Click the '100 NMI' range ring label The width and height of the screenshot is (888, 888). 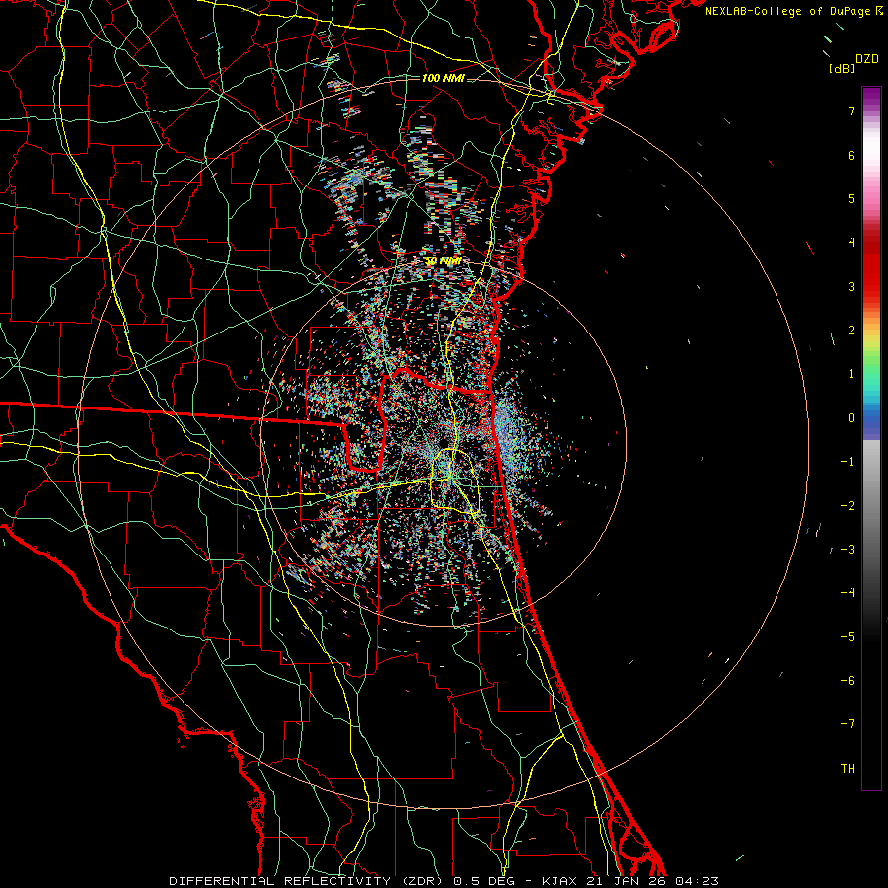(x=443, y=78)
